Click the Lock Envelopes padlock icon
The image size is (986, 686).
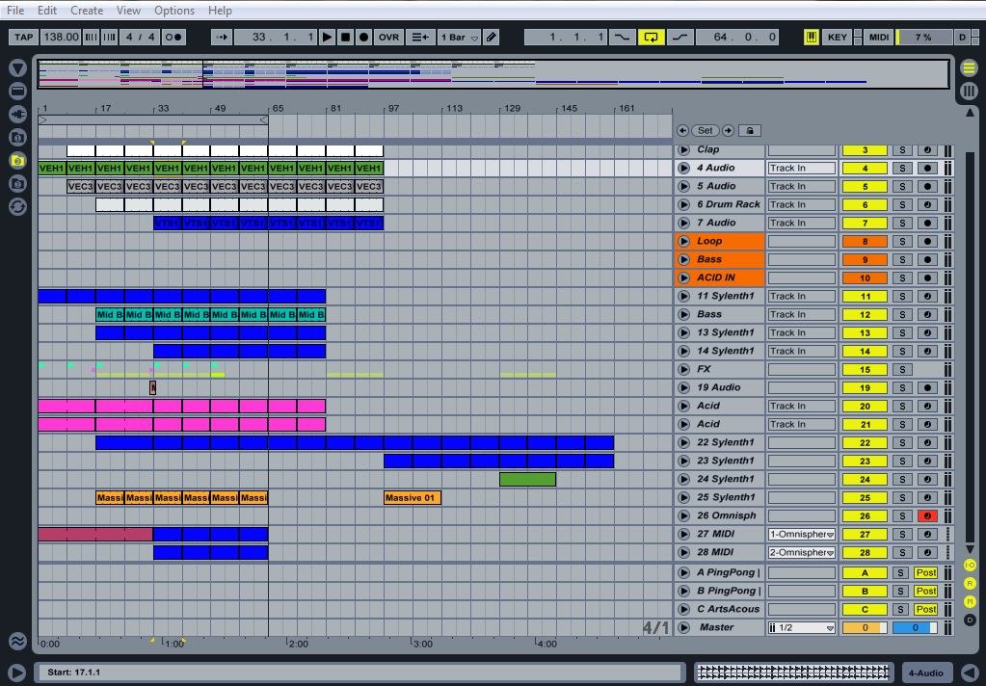(750, 130)
